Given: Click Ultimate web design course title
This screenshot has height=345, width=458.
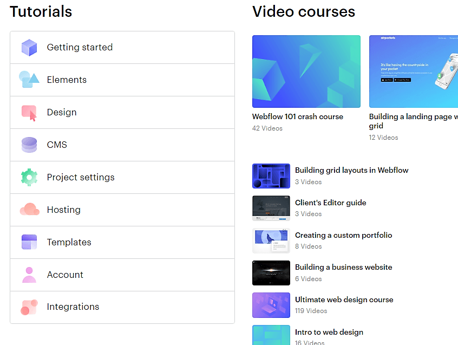Looking at the screenshot, I should click(344, 300).
